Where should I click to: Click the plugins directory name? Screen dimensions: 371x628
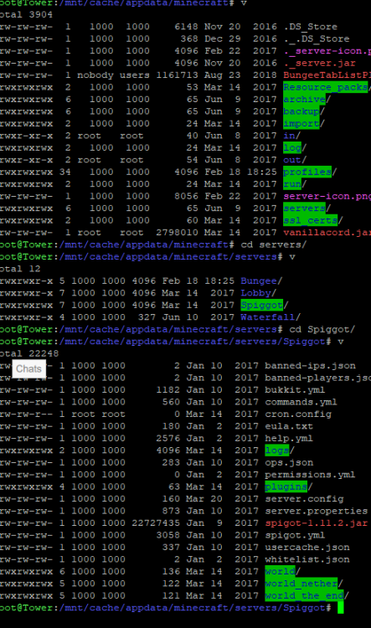coord(286,486)
